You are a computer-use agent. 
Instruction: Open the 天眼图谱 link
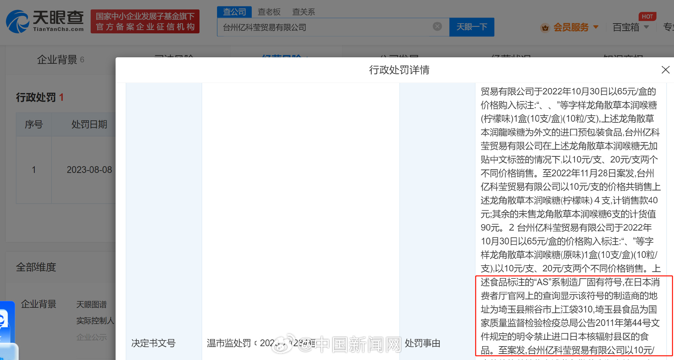coord(91,304)
